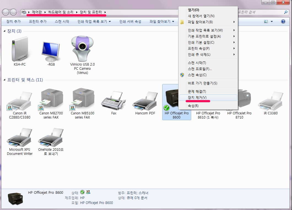This screenshot has width=292, height=210.
Task: Choose 스캔 속성(C) with shield icon
Action: [208, 75]
